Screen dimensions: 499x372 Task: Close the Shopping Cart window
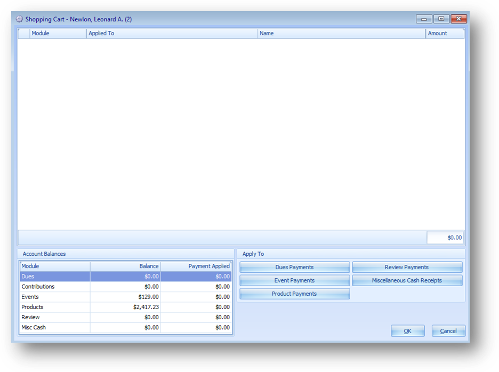tap(459, 19)
